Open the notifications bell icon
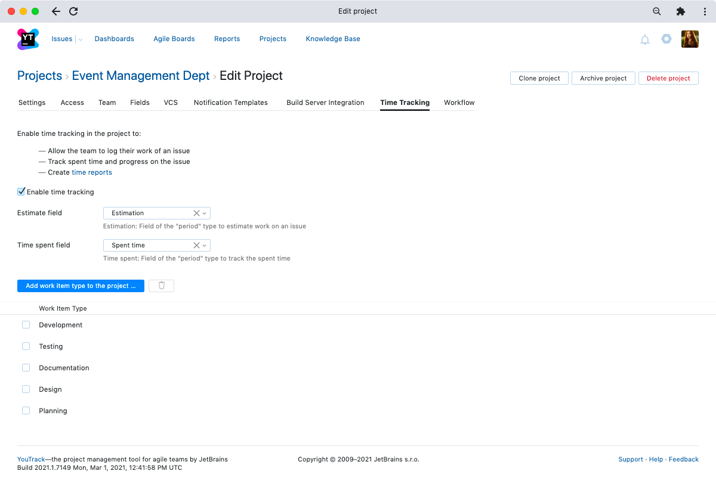 645,39
